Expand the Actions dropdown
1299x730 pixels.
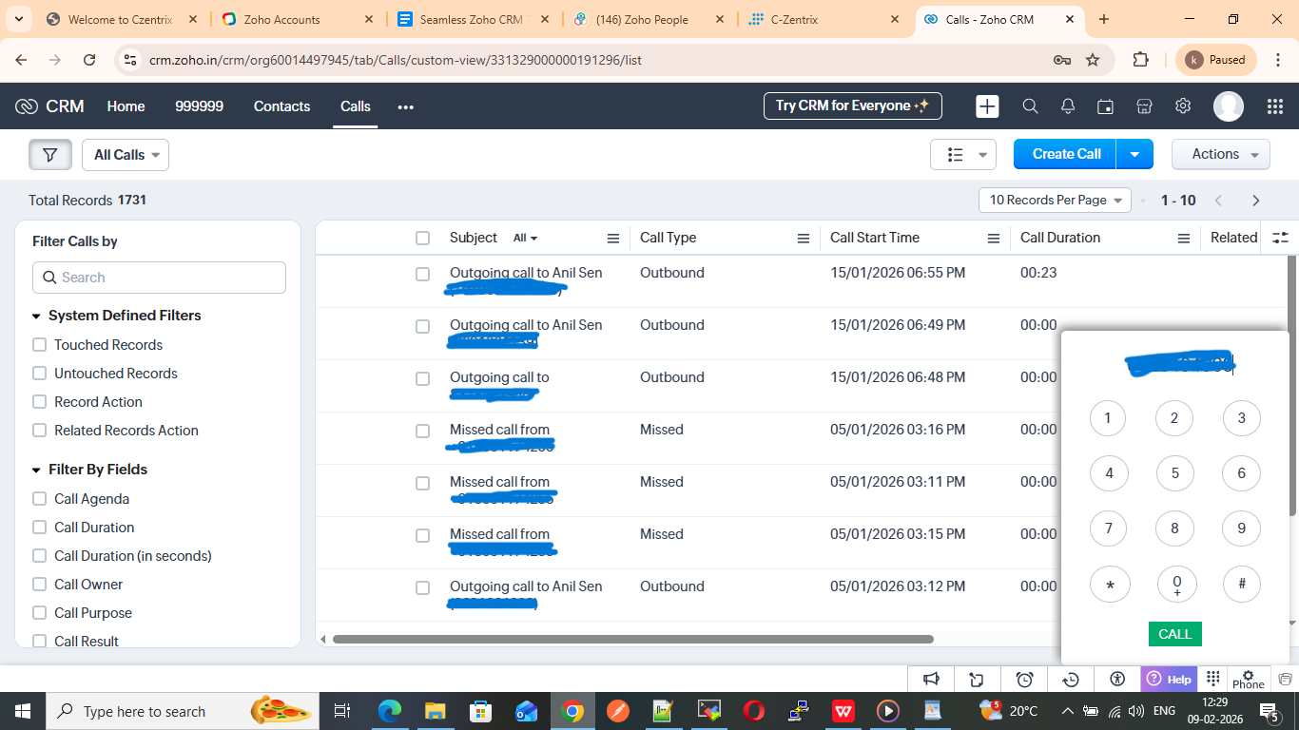click(1220, 154)
